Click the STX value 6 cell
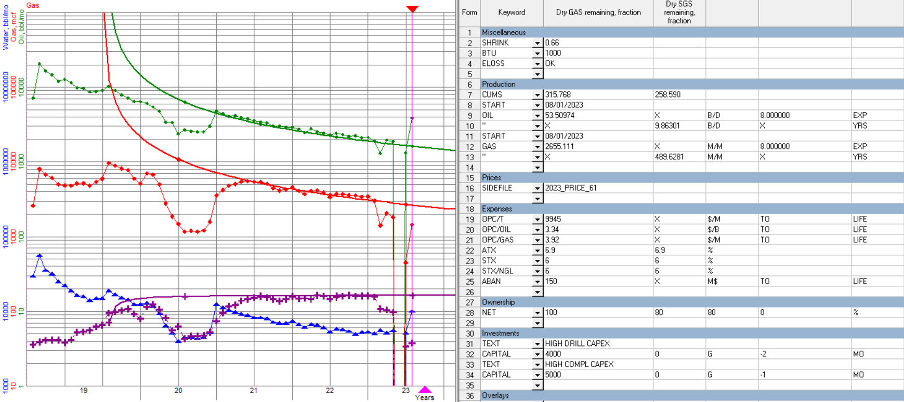Image resolution: width=904 pixels, height=402 pixels. point(598,260)
